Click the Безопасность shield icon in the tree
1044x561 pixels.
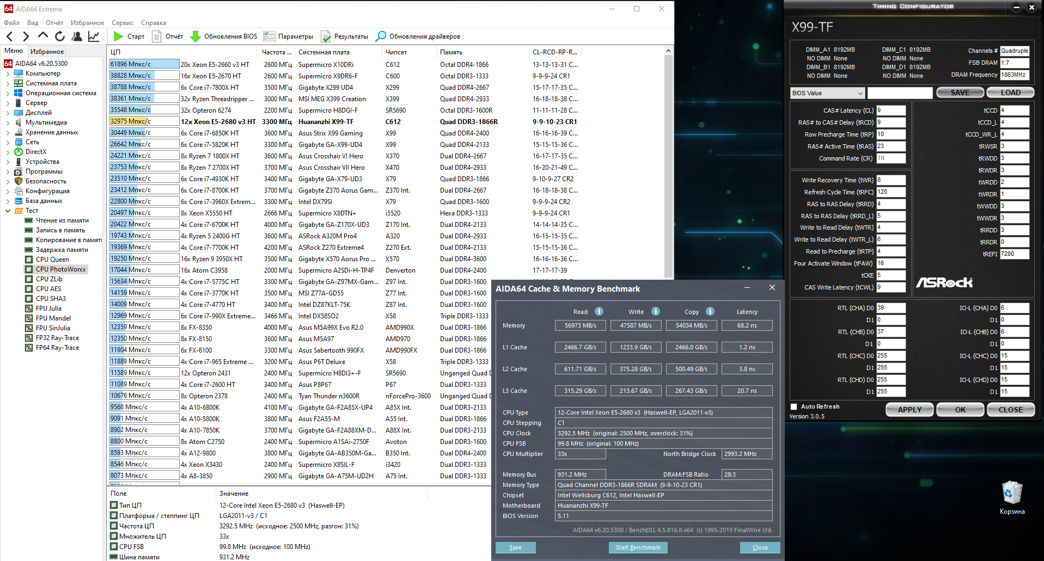point(19,181)
